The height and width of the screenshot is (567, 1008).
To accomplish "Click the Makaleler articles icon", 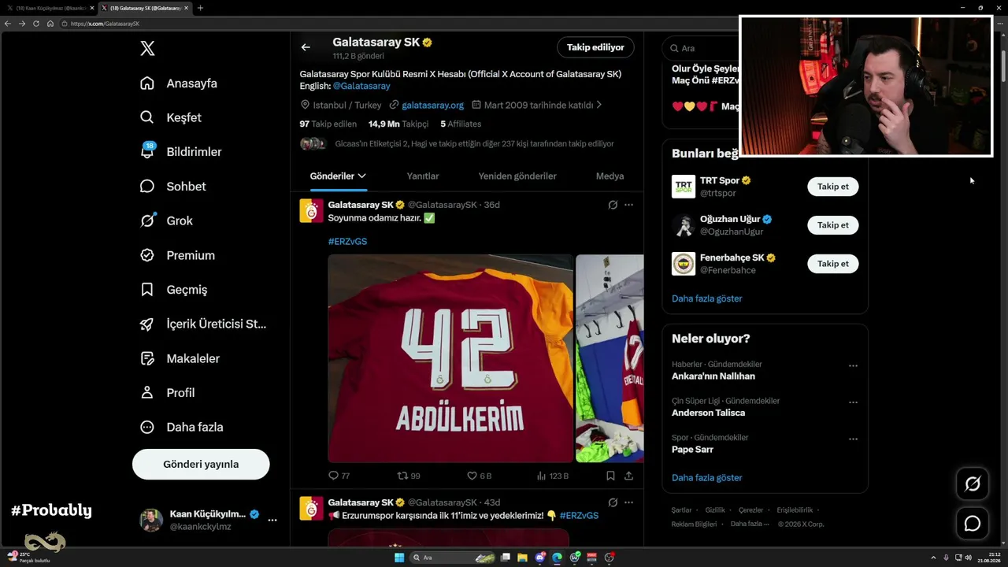I will click(147, 358).
